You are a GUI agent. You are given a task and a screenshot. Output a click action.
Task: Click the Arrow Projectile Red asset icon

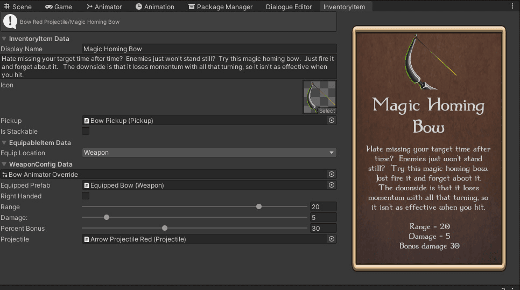(87, 239)
